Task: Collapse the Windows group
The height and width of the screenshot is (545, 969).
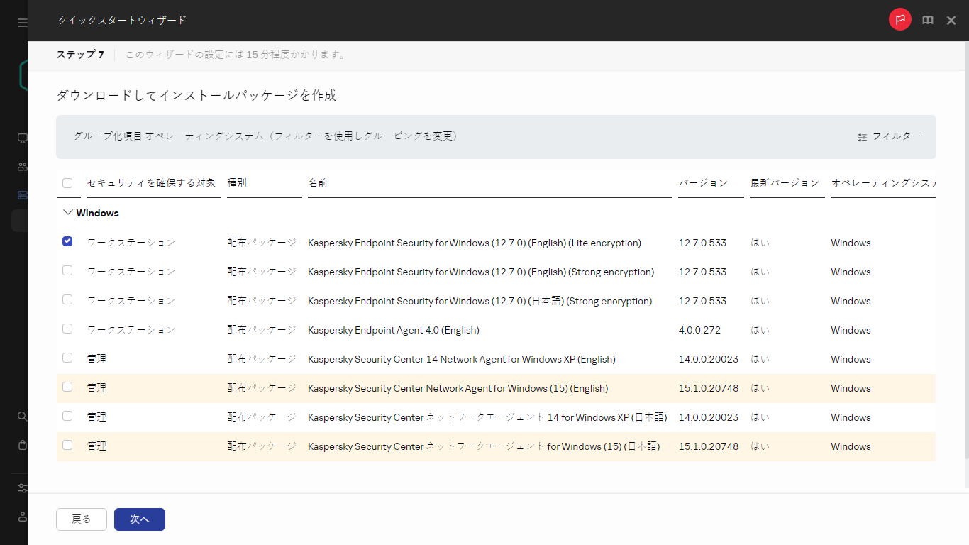Action: (x=68, y=212)
